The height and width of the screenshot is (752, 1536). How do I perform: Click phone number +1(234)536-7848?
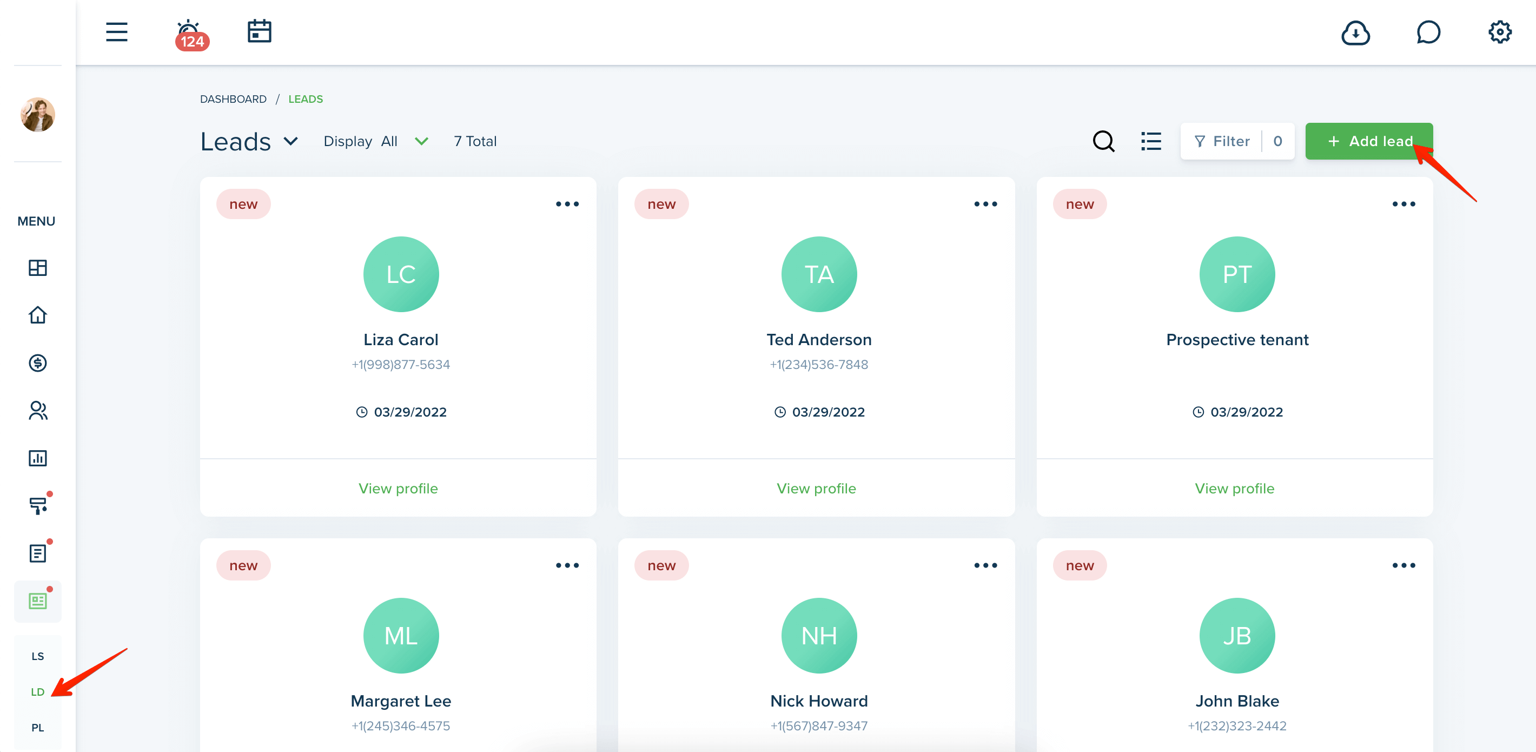click(819, 365)
